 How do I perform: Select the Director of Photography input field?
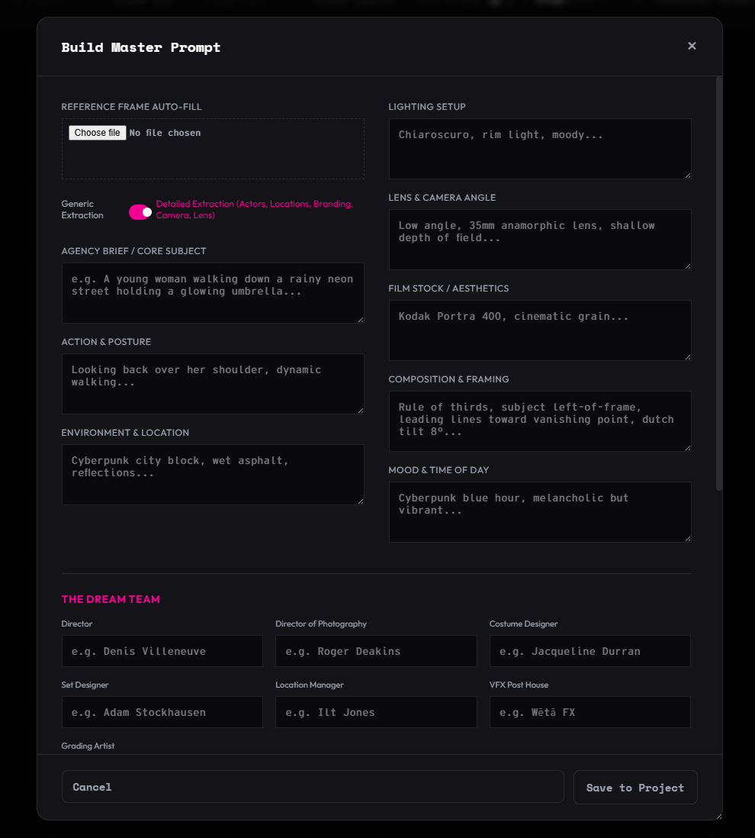tap(376, 650)
